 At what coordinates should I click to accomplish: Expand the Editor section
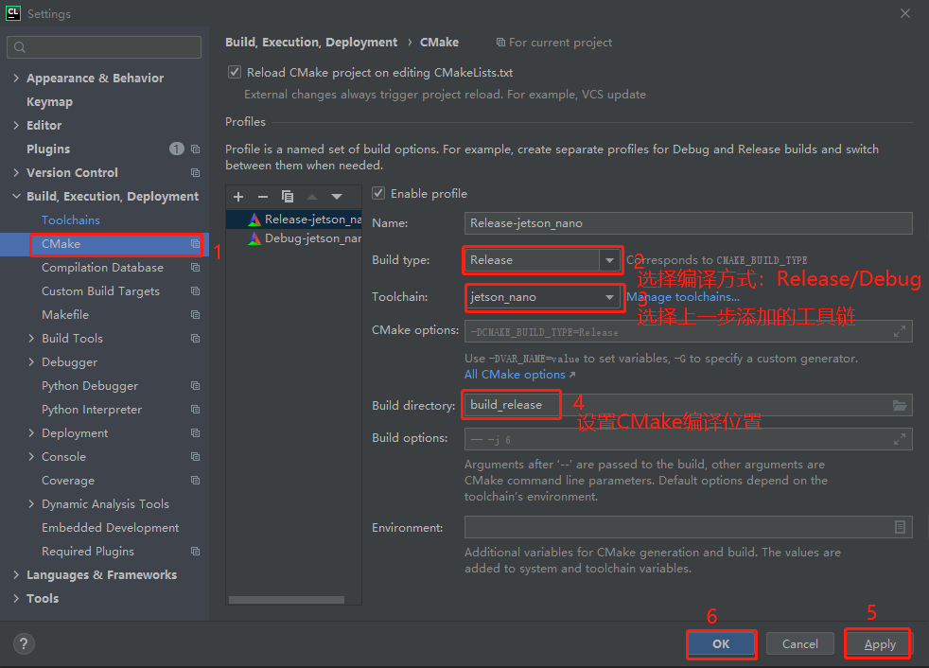(x=16, y=125)
